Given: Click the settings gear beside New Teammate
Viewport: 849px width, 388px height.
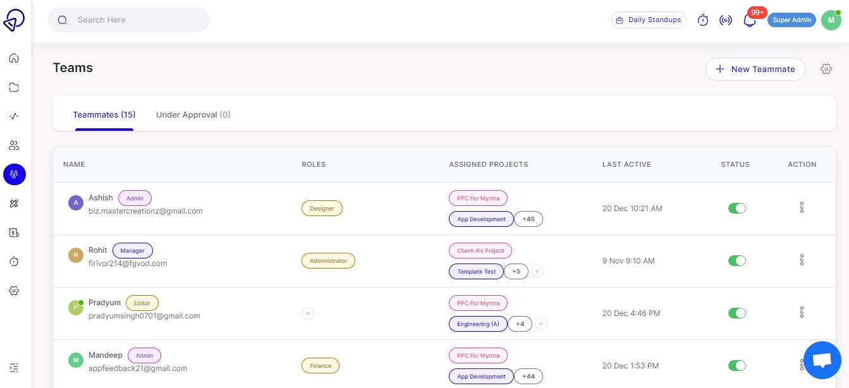Looking at the screenshot, I should tap(826, 69).
